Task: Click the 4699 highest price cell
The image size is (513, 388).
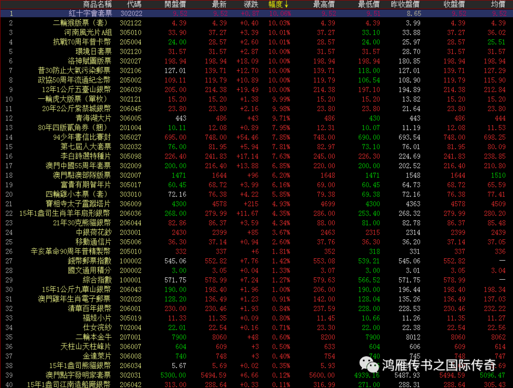Action: (x=328, y=204)
